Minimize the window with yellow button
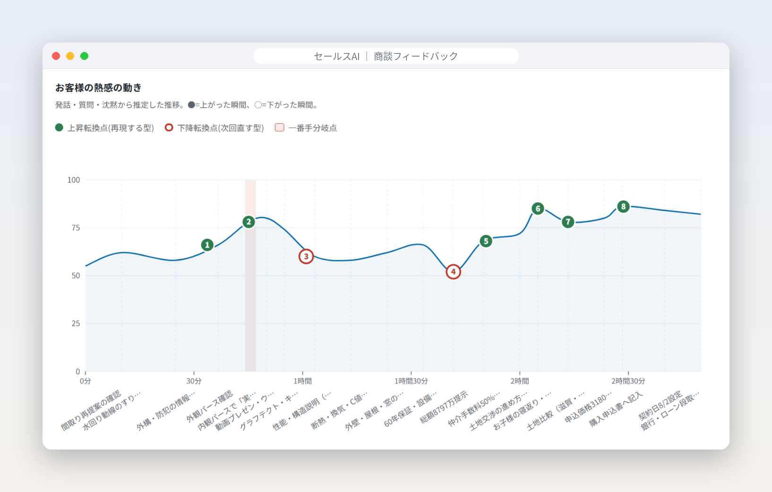The width and height of the screenshot is (772, 492). (x=70, y=56)
